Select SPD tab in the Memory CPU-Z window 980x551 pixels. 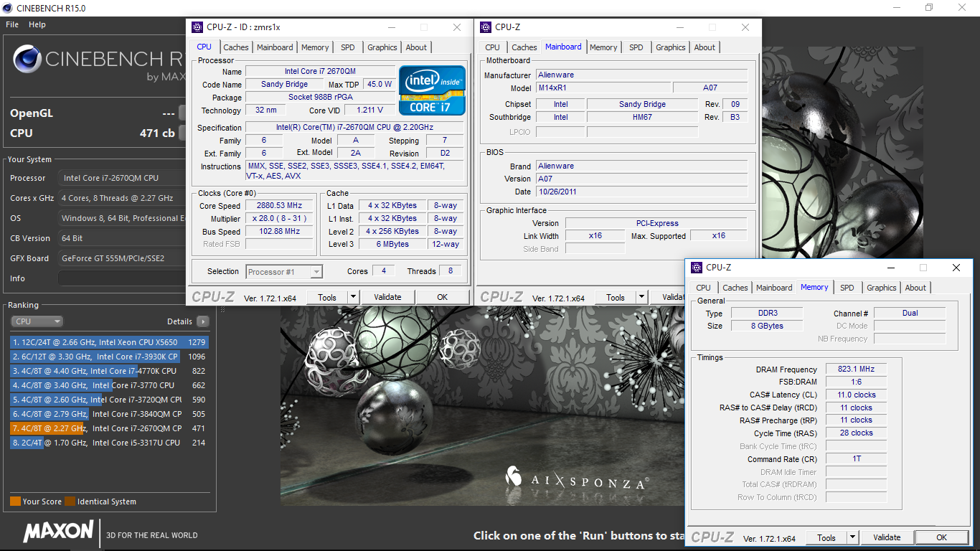847,288
